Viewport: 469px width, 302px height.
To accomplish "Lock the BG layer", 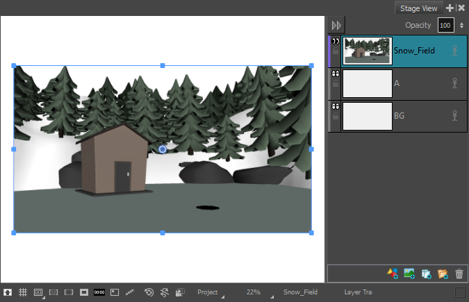I will pyautogui.click(x=336, y=117).
